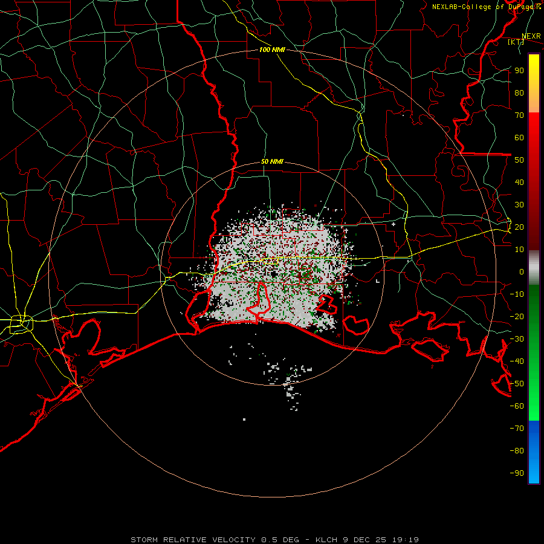Screen dimensions: 544x544
Task: Click the 30 value on the velocity scale
Action: (x=519, y=205)
